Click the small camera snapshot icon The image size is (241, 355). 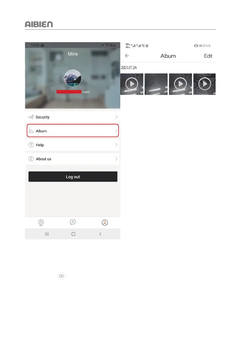click(x=61, y=276)
